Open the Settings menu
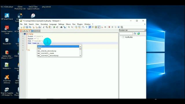 point(61,24)
